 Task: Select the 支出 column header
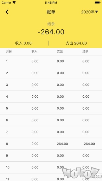pos(60,51)
